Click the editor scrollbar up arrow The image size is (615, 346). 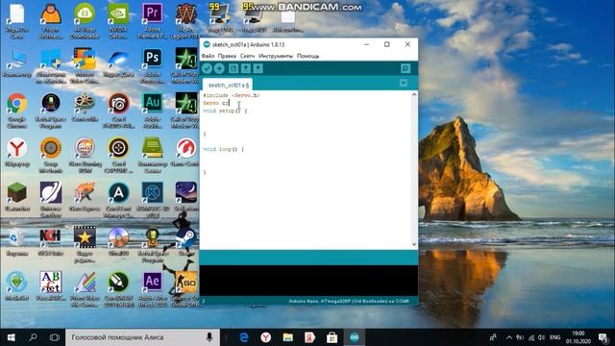coord(414,95)
